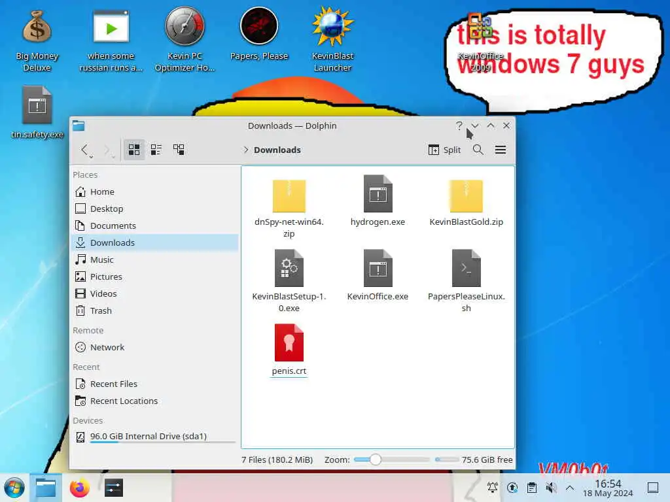Open Dolphin hamburger menu
This screenshot has height=502, width=670.
click(501, 150)
